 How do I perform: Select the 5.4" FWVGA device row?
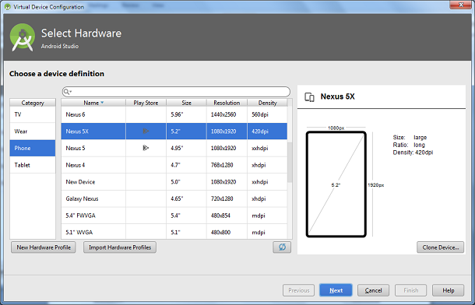pos(174,216)
